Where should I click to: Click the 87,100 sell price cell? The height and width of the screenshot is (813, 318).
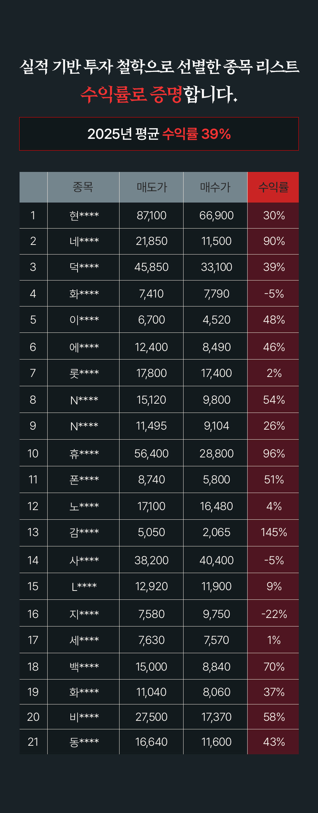pyautogui.click(x=152, y=216)
